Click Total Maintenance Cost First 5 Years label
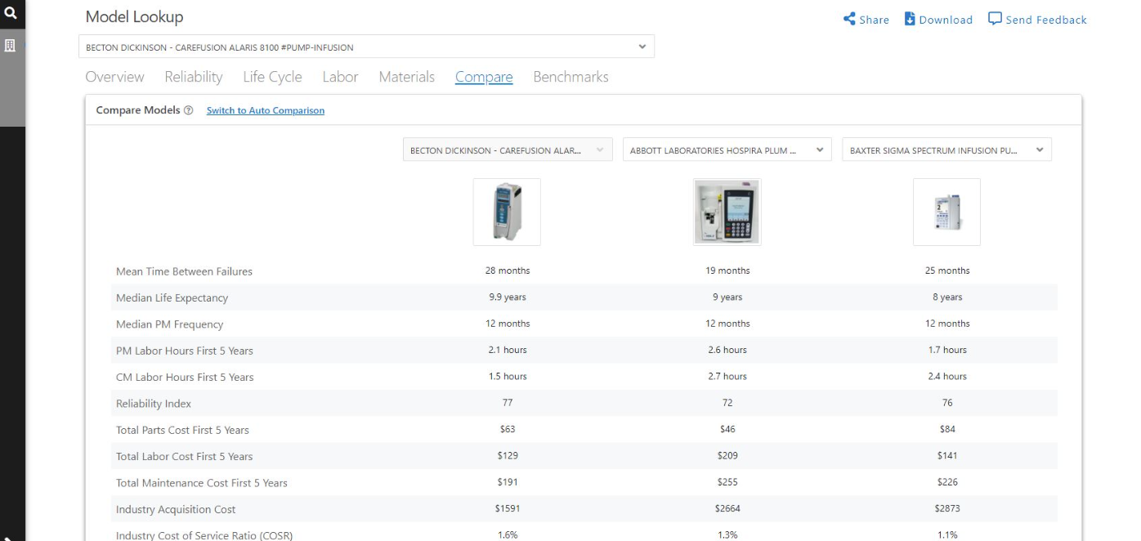 pos(202,483)
